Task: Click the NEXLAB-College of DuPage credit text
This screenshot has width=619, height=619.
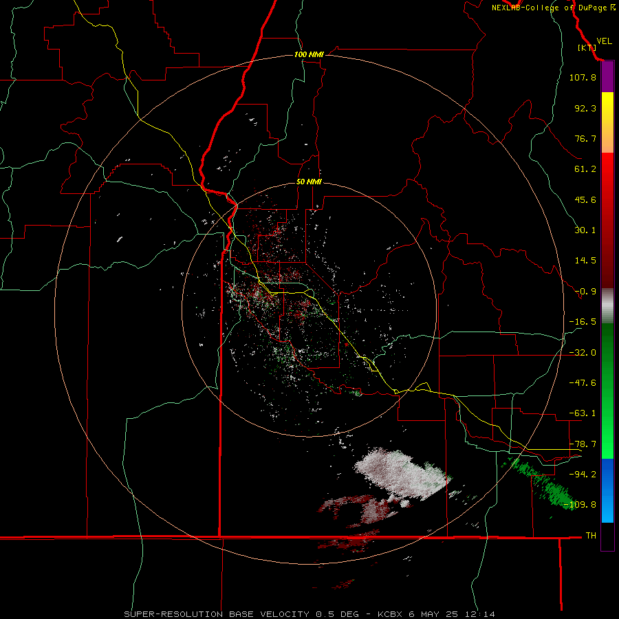Action: pyautogui.click(x=554, y=8)
